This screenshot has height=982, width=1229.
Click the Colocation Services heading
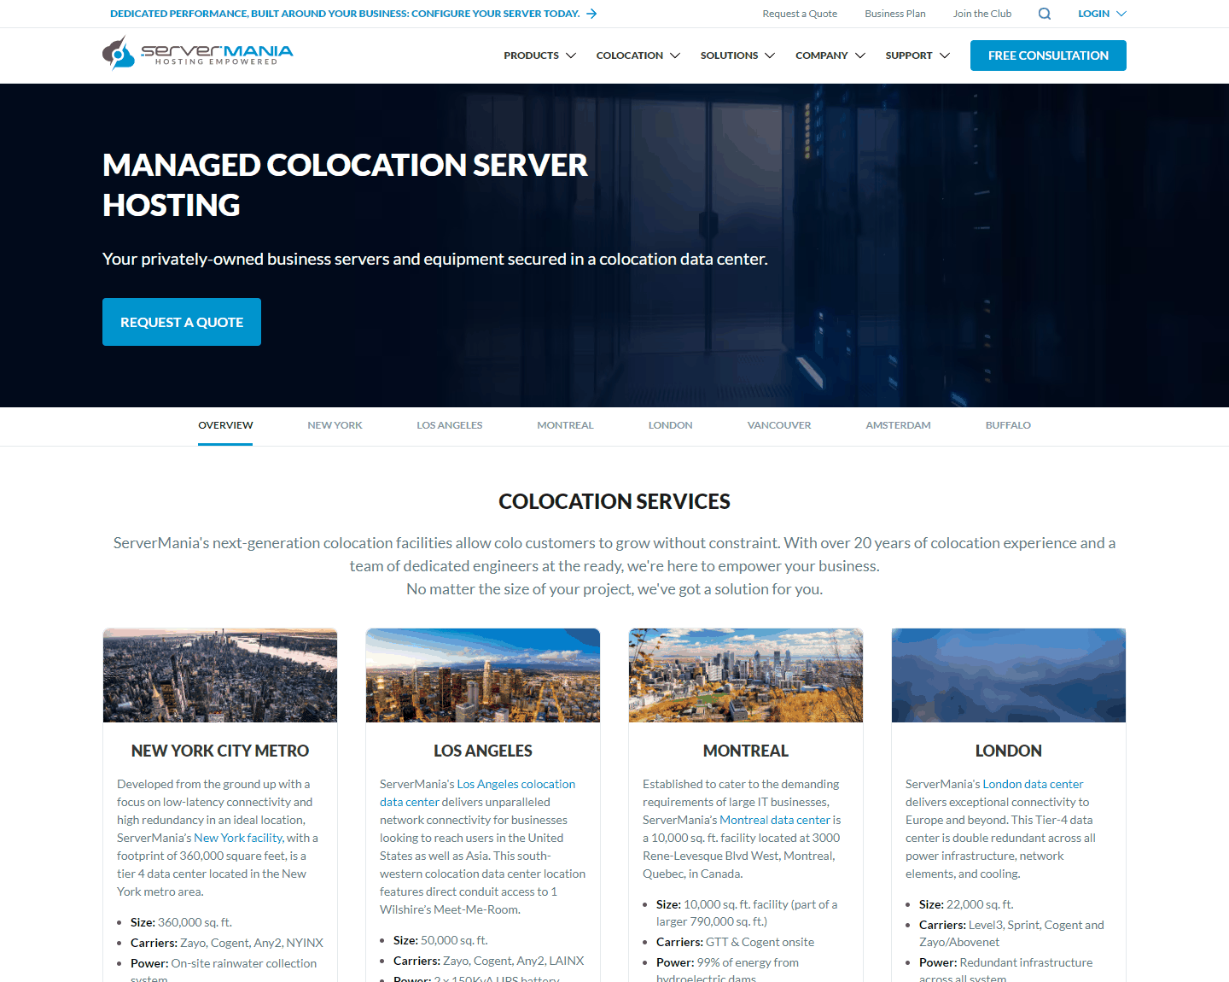[x=614, y=501]
